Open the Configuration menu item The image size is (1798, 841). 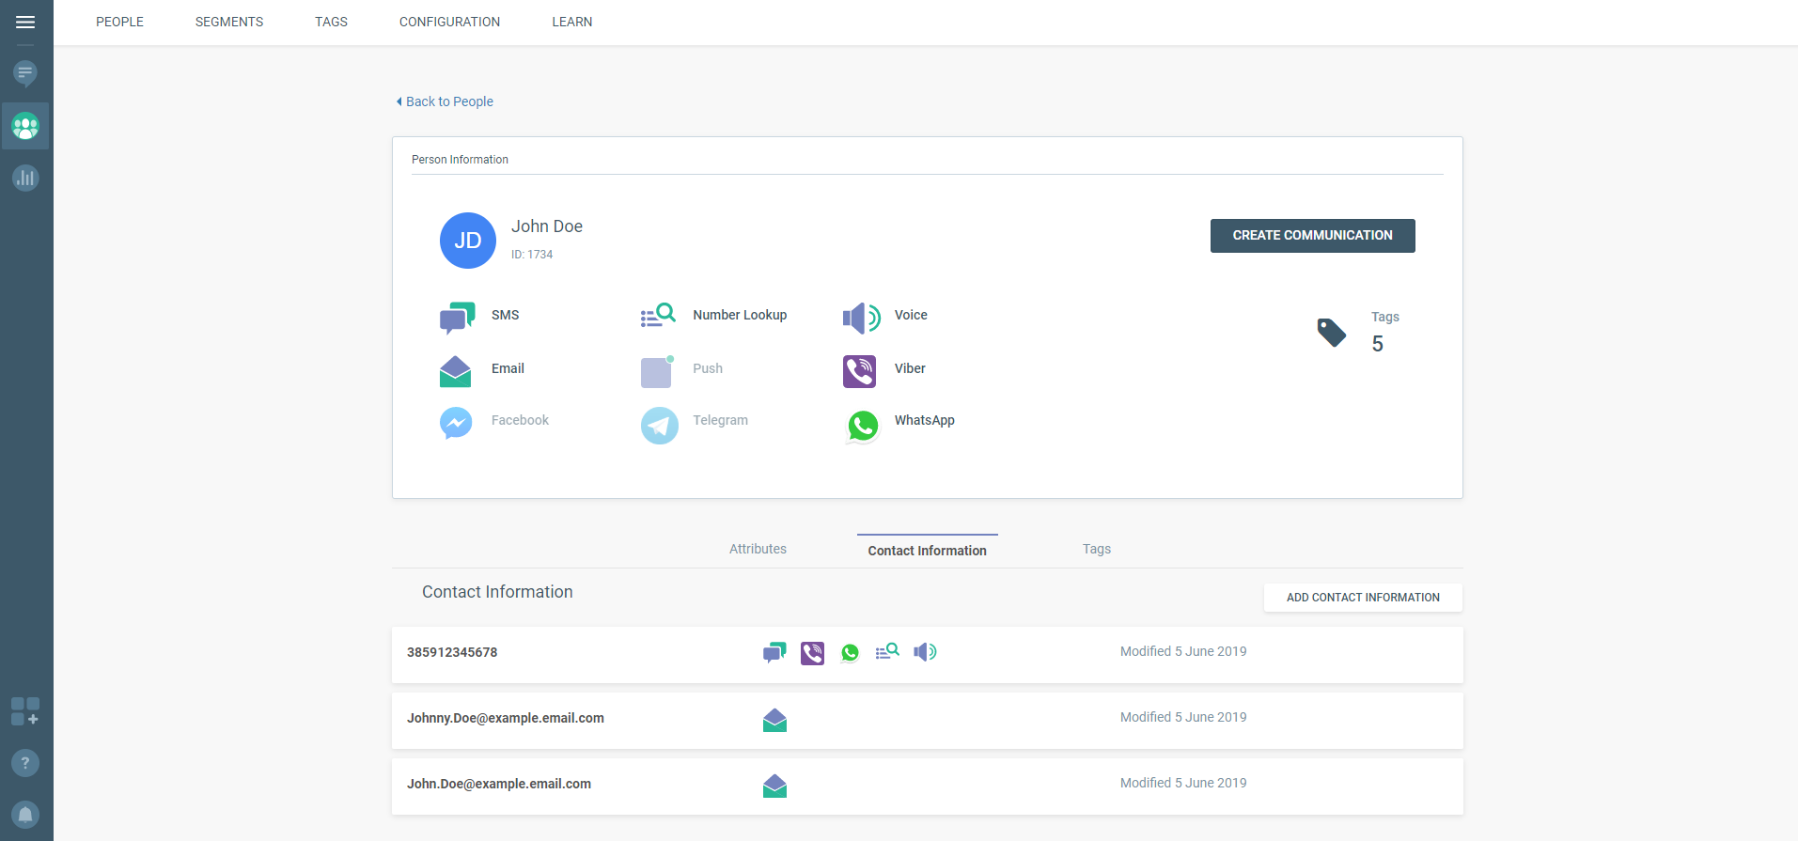point(449,22)
